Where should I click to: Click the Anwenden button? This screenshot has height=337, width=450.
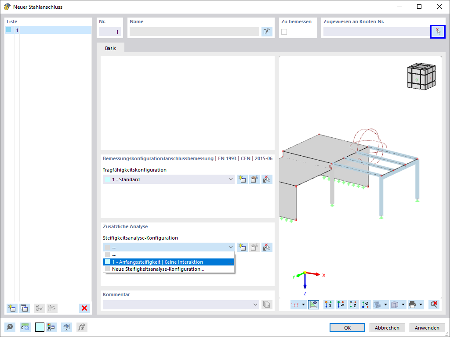click(x=427, y=327)
